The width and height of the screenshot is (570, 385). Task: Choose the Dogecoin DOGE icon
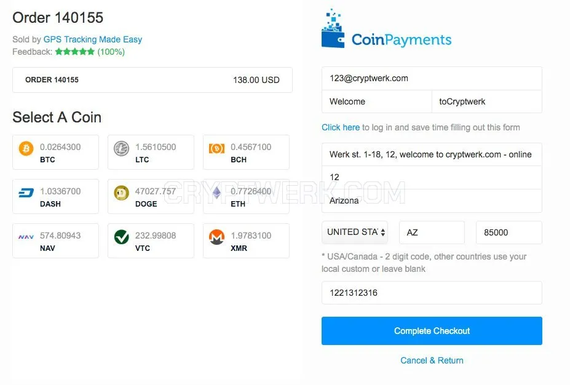tap(121, 193)
